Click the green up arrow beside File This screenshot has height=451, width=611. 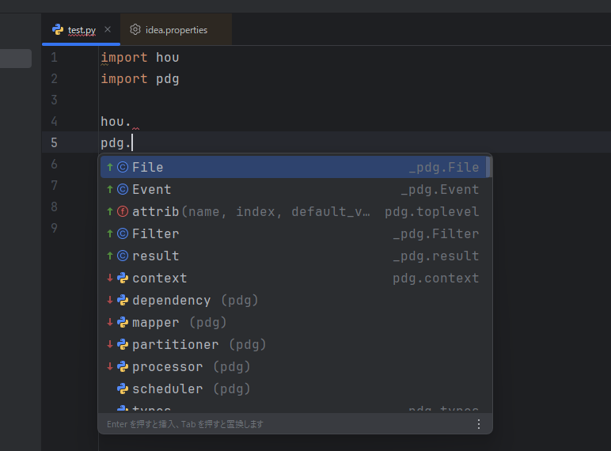coord(110,167)
